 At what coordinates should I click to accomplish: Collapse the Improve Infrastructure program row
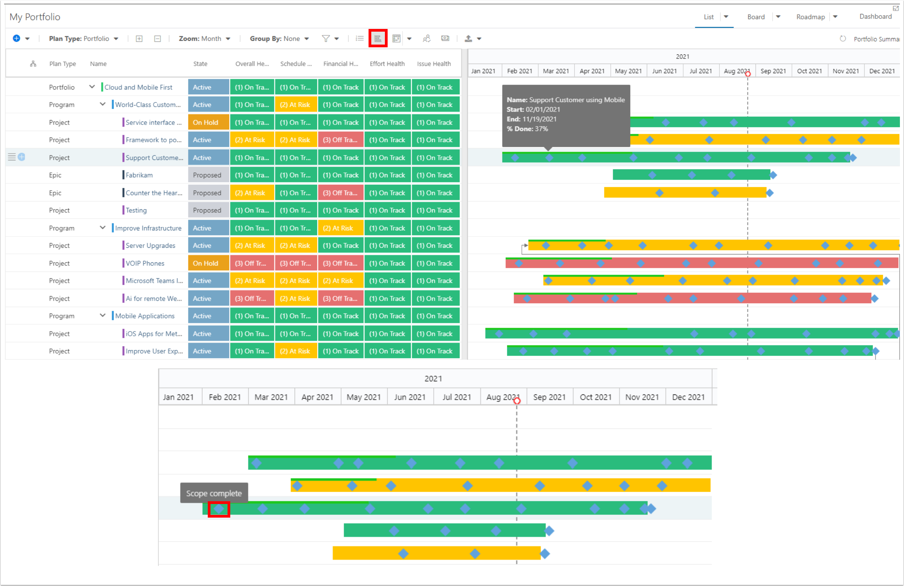[103, 228]
